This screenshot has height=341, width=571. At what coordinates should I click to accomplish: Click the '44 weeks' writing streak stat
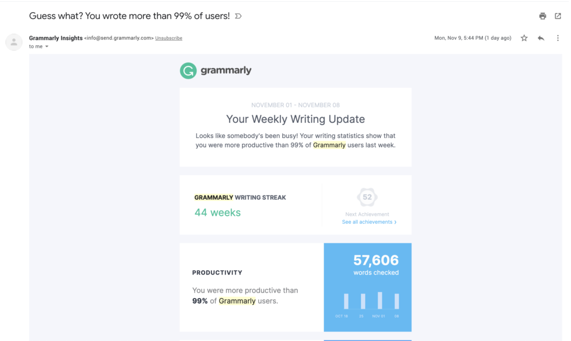click(217, 213)
